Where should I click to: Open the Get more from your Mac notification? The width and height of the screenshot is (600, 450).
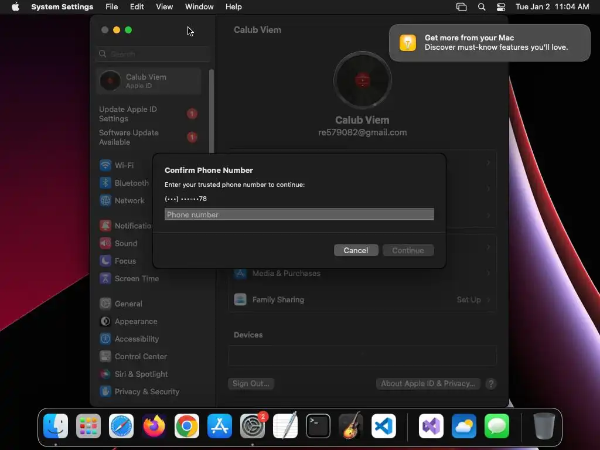[489, 42]
